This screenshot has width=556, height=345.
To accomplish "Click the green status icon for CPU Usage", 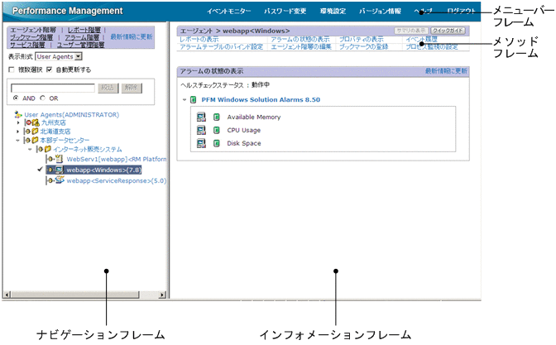I will [217, 130].
